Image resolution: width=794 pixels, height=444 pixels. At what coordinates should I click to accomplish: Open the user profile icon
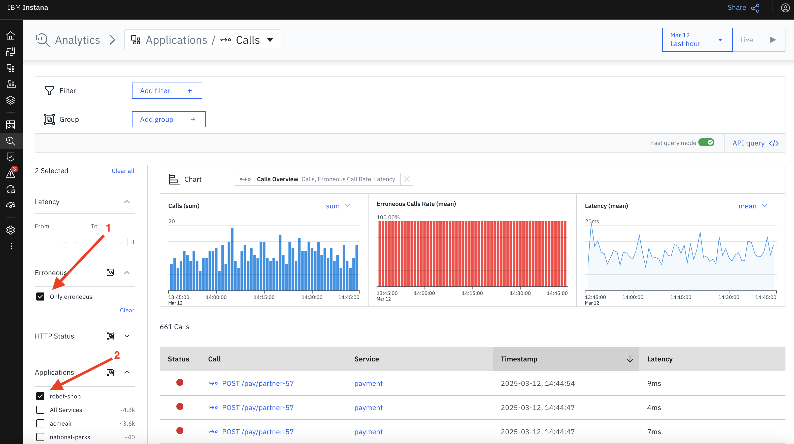point(785,8)
